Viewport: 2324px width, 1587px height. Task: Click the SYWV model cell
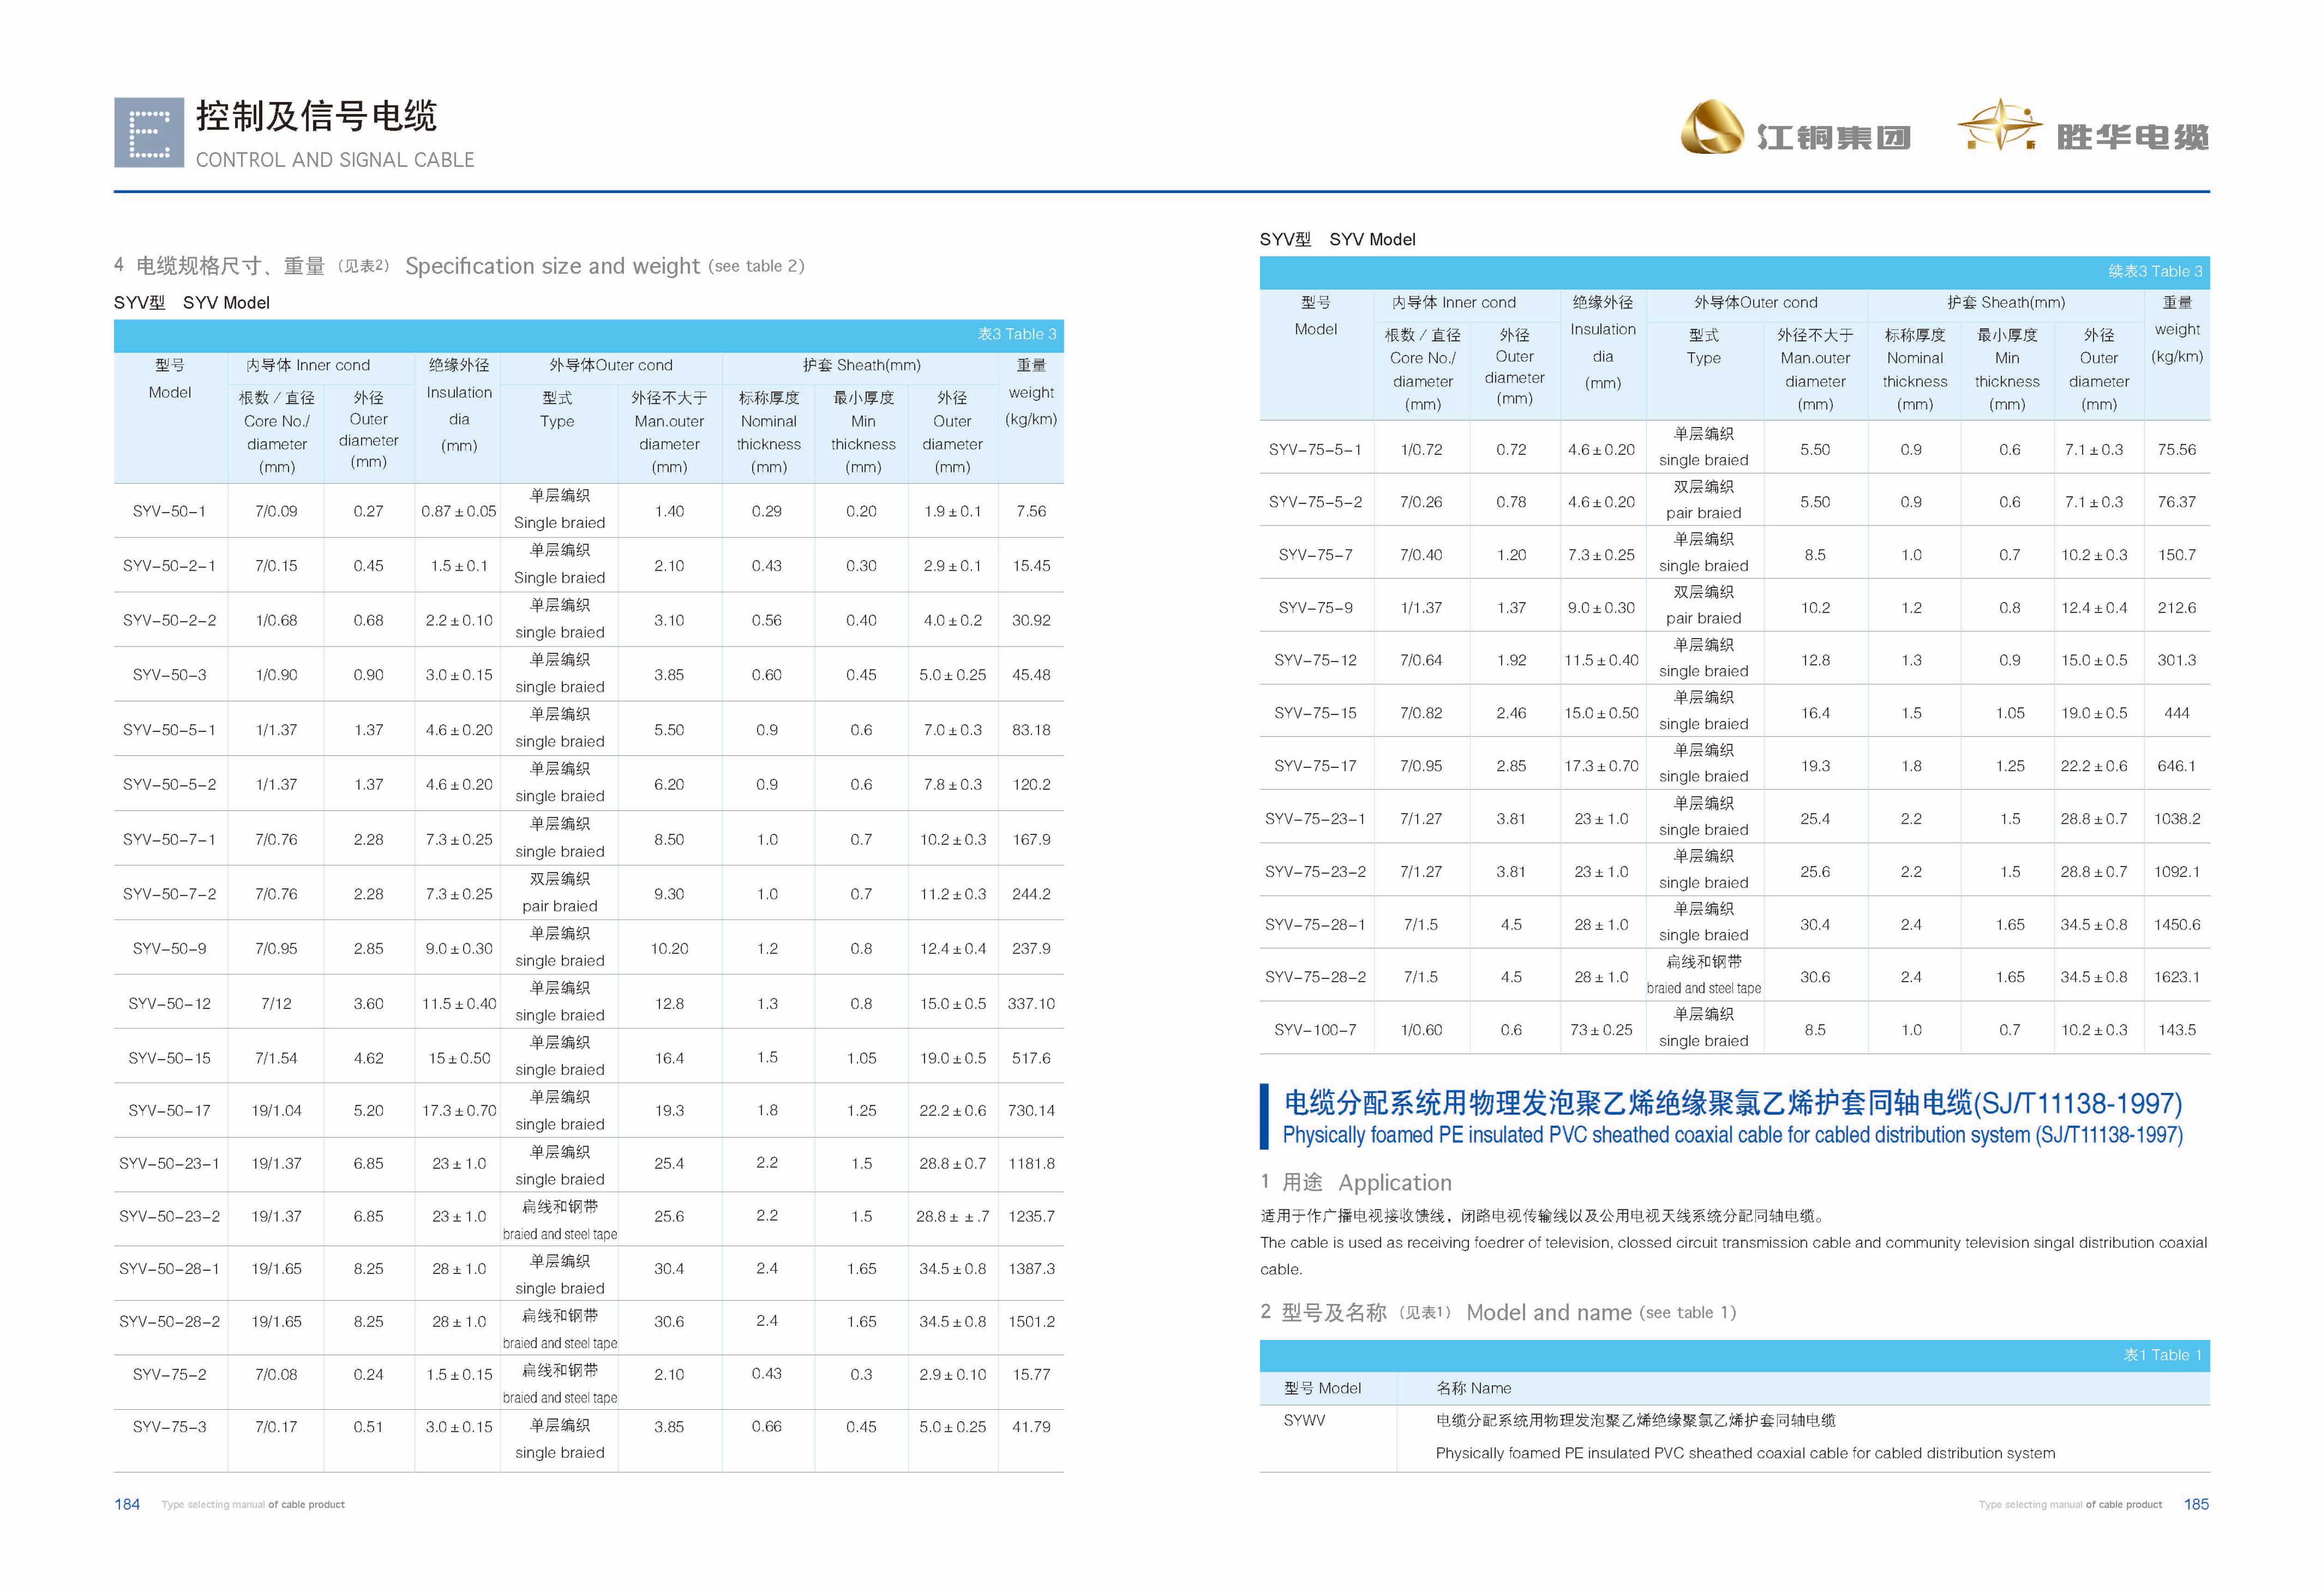[x=1305, y=1421]
